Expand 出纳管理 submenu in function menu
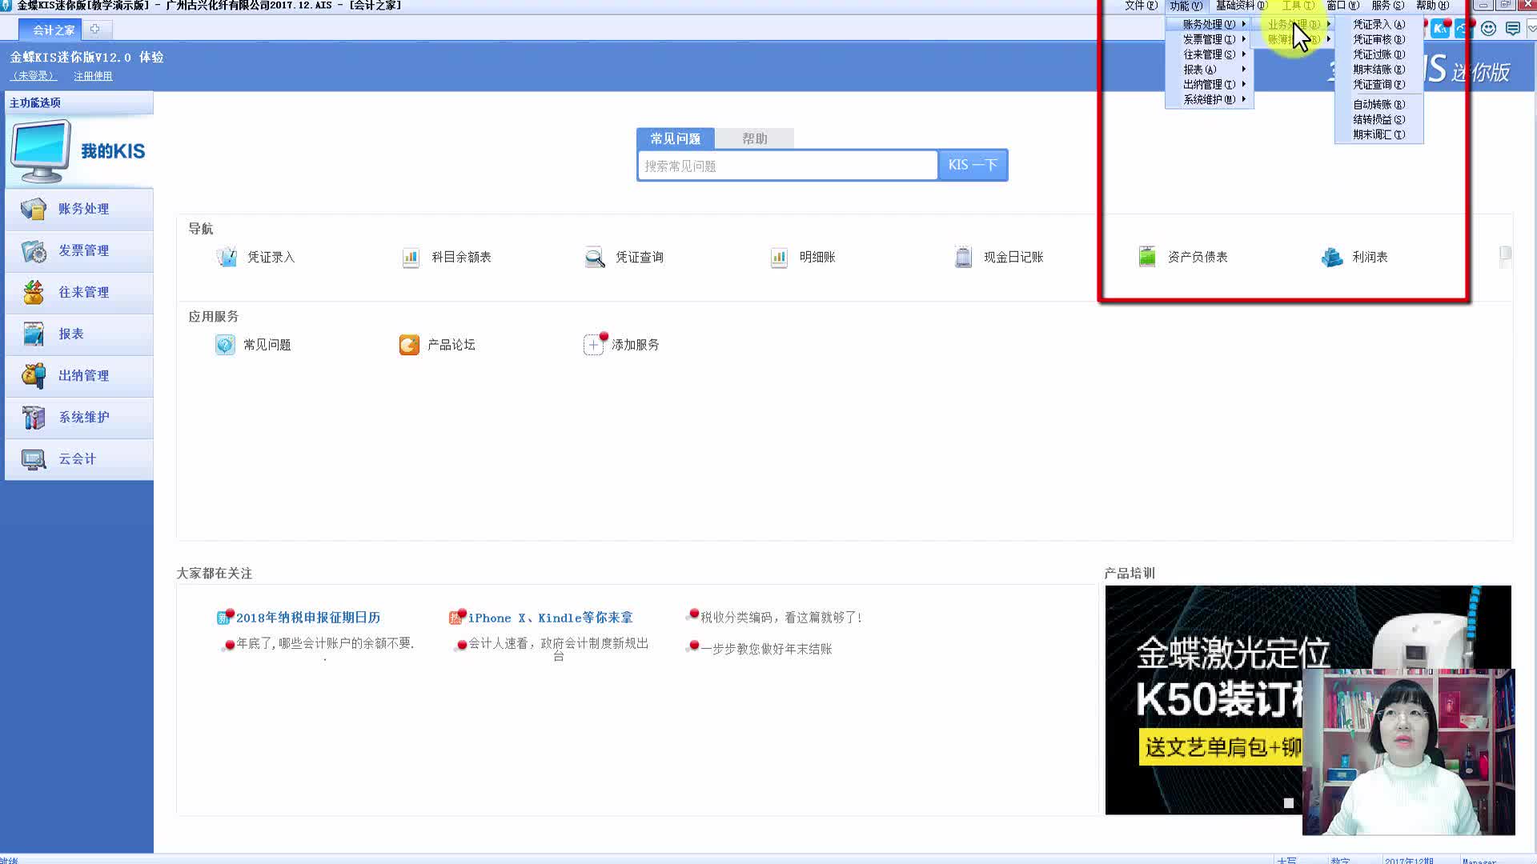The image size is (1537, 864). (1209, 84)
